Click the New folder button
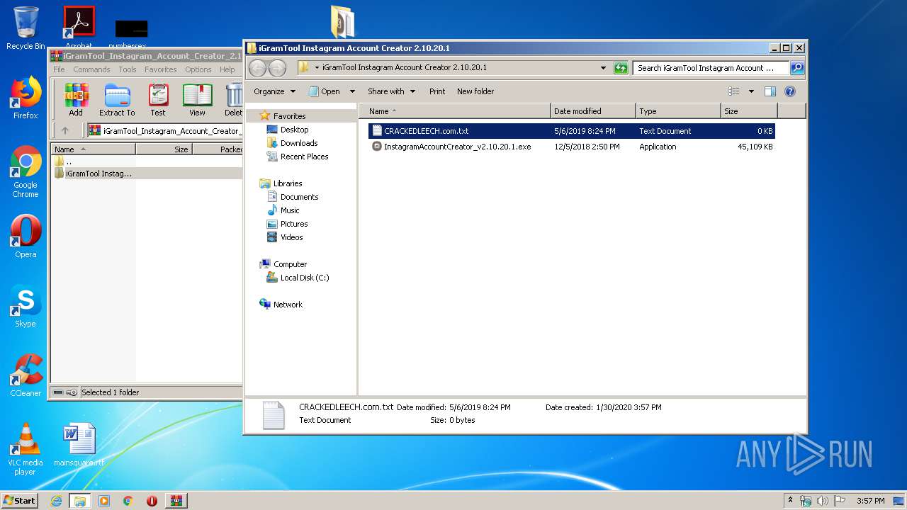The width and height of the screenshot is (907, 510). click(x=475, y=91)
